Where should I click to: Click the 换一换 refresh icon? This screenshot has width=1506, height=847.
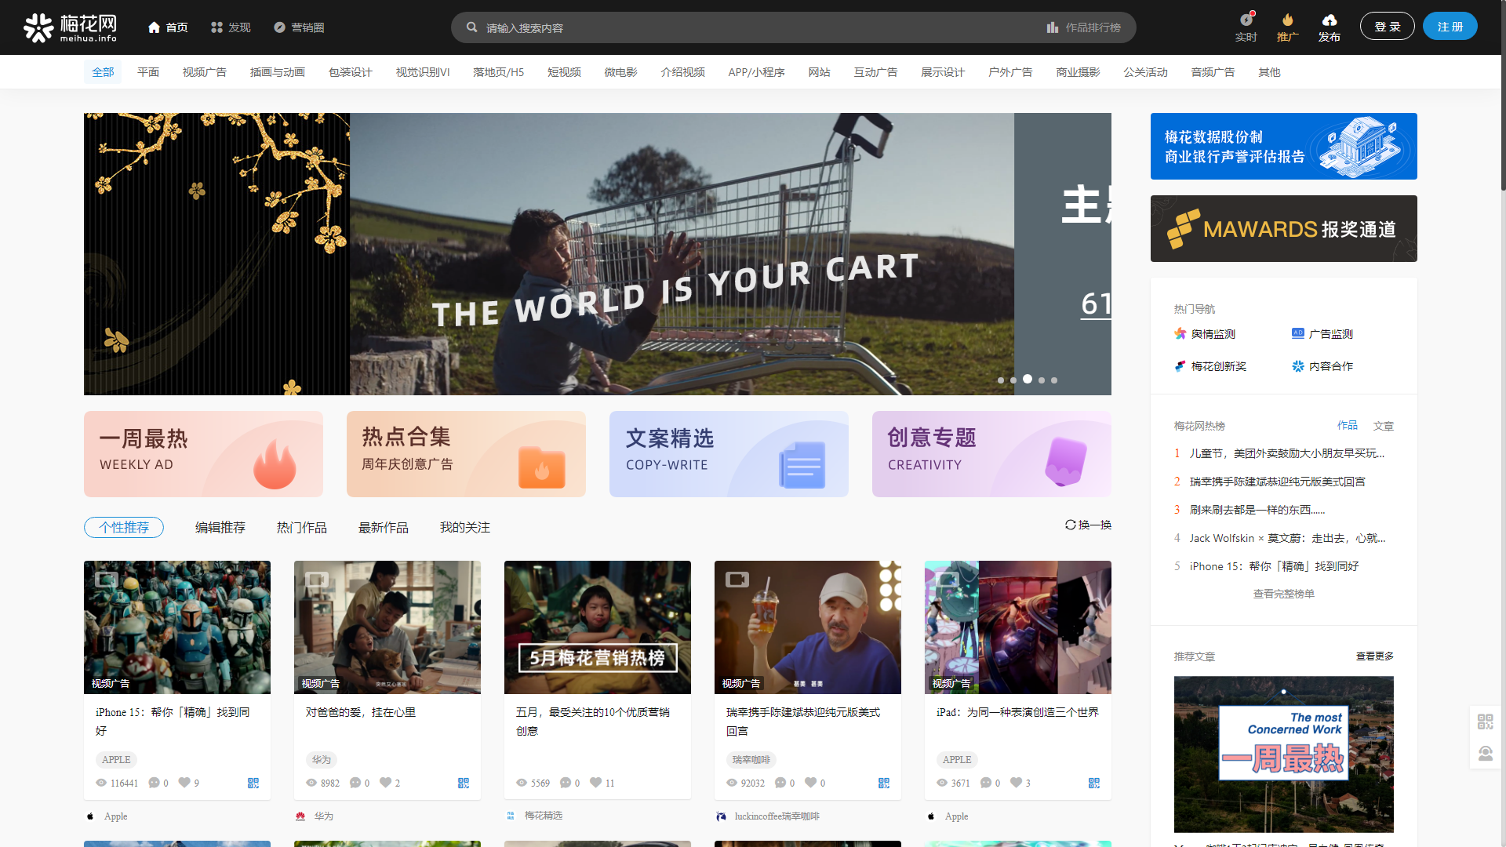[1070, 525]
